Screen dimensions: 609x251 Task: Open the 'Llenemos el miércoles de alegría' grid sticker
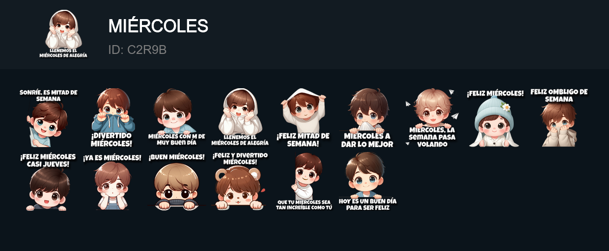[x=240, y=118]
